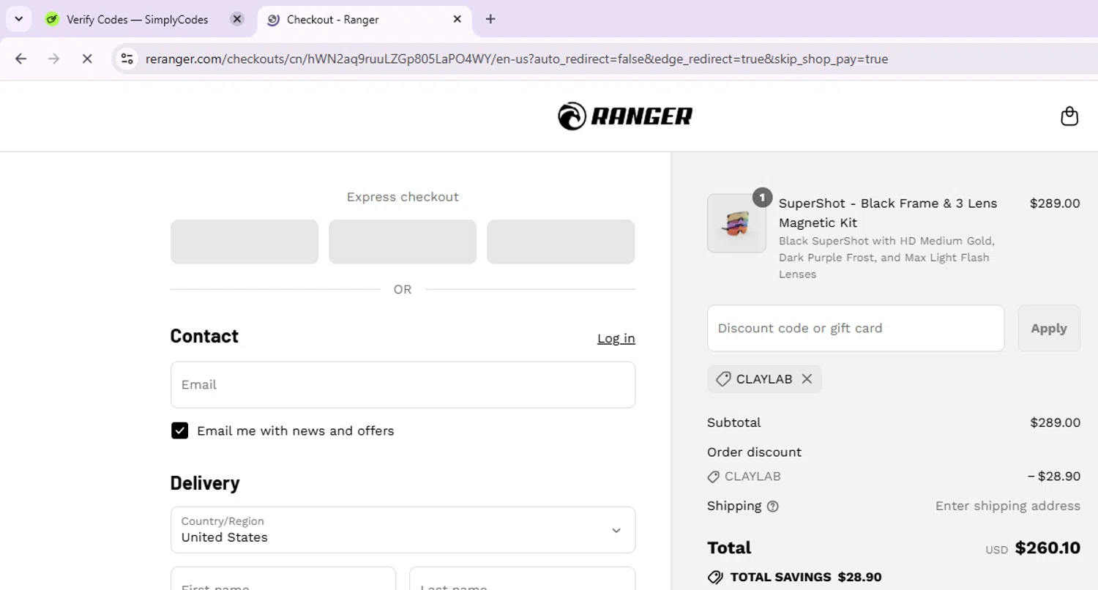Focus the Email input field

click(403, 384)
